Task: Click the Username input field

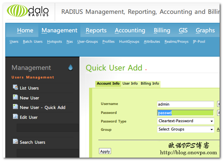Action: coord(185,104)
